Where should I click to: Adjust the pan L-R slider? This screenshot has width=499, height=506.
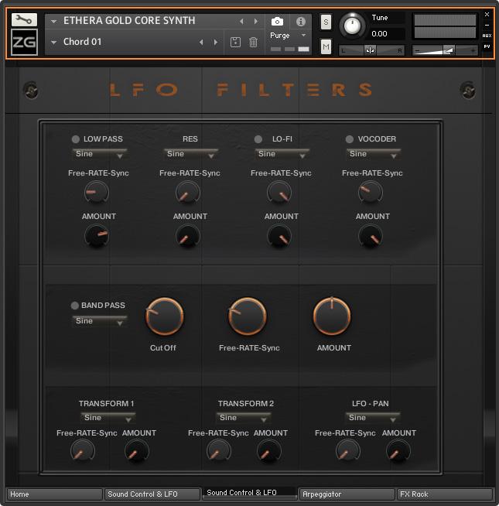click(x=371, y=50)
